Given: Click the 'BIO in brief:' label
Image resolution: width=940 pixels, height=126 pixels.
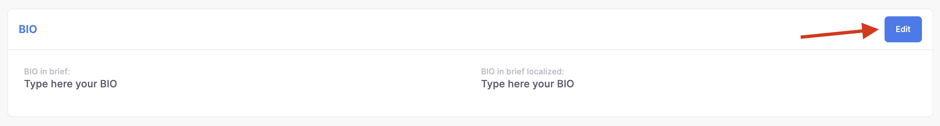Looking at the screenshot, I should coord(47,71).
